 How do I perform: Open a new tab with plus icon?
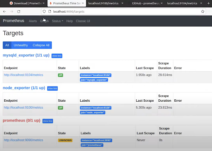(x=208, y=3)
